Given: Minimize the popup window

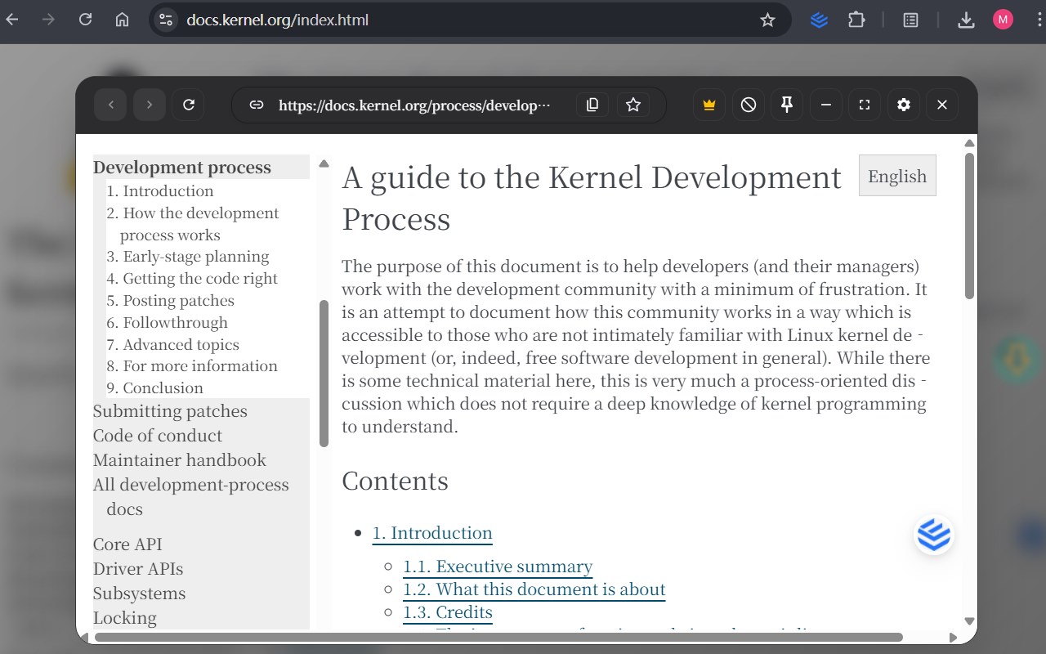Looking at the screenshot, I should 826,105.
